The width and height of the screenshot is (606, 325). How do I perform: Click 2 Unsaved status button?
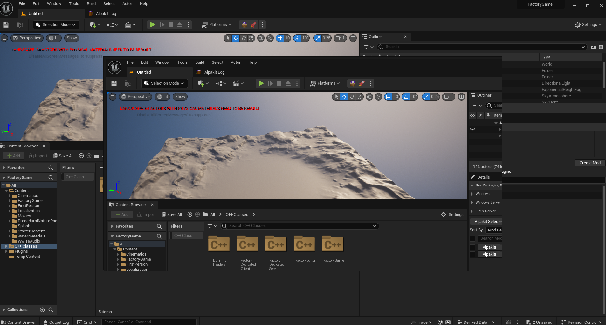(x=540, y=322)
